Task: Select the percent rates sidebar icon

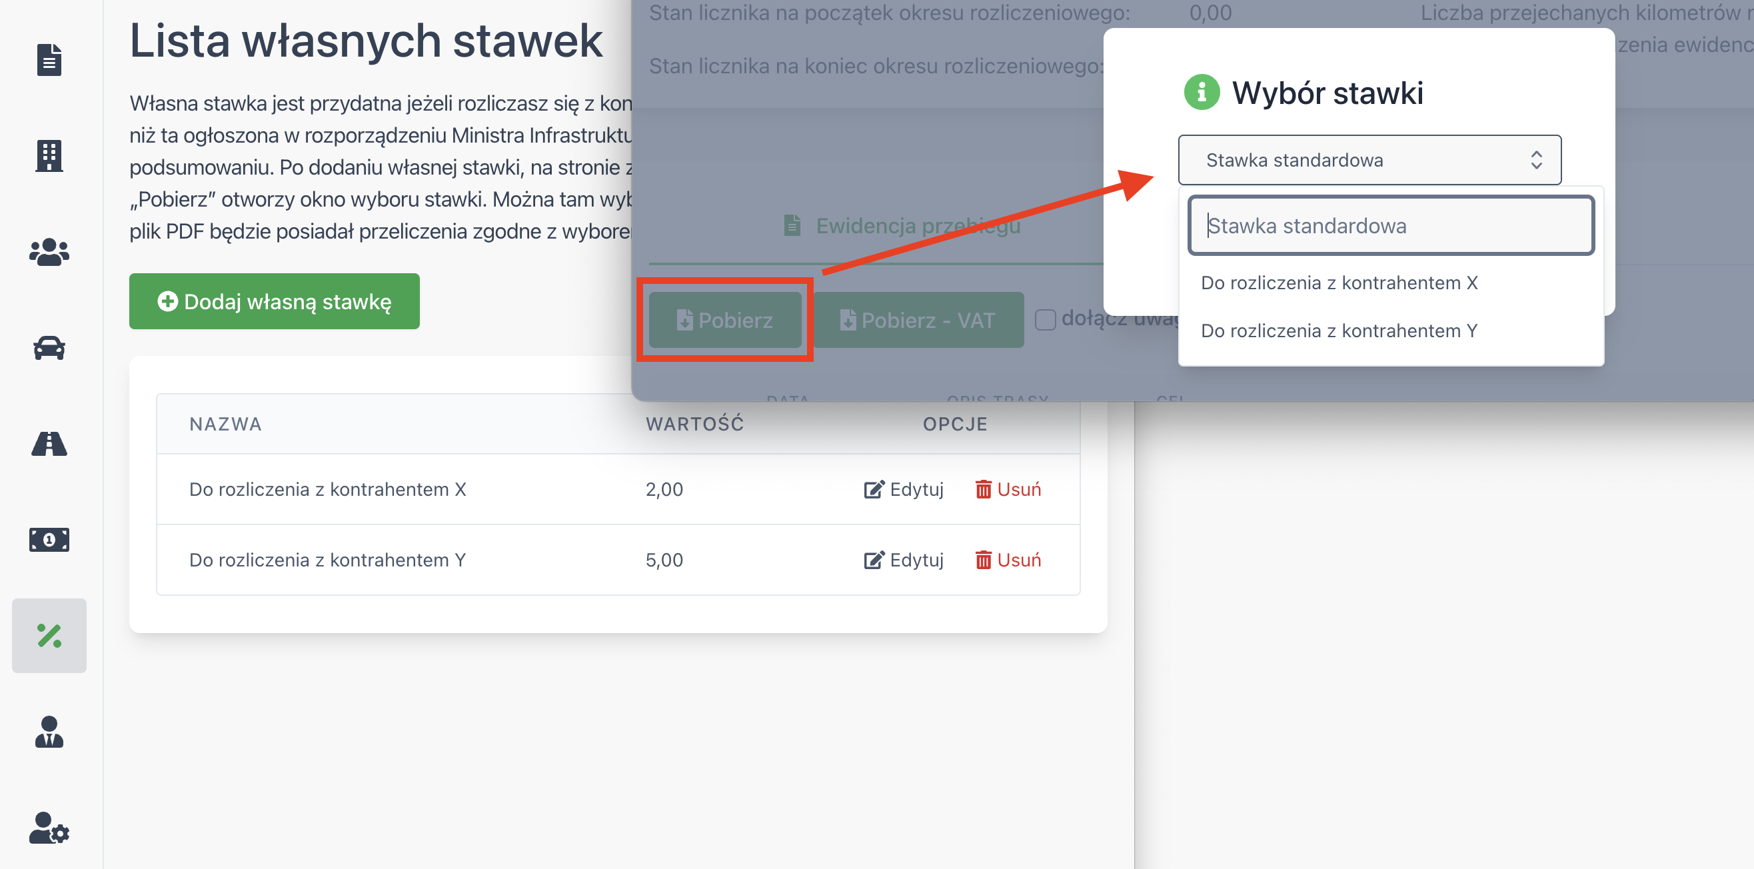Action: 49,635
